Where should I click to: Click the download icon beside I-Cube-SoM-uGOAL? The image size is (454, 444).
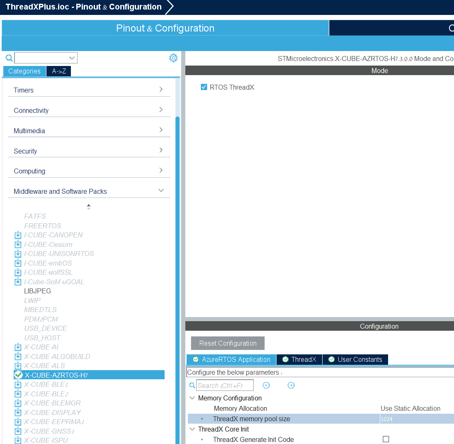(17, 282)
